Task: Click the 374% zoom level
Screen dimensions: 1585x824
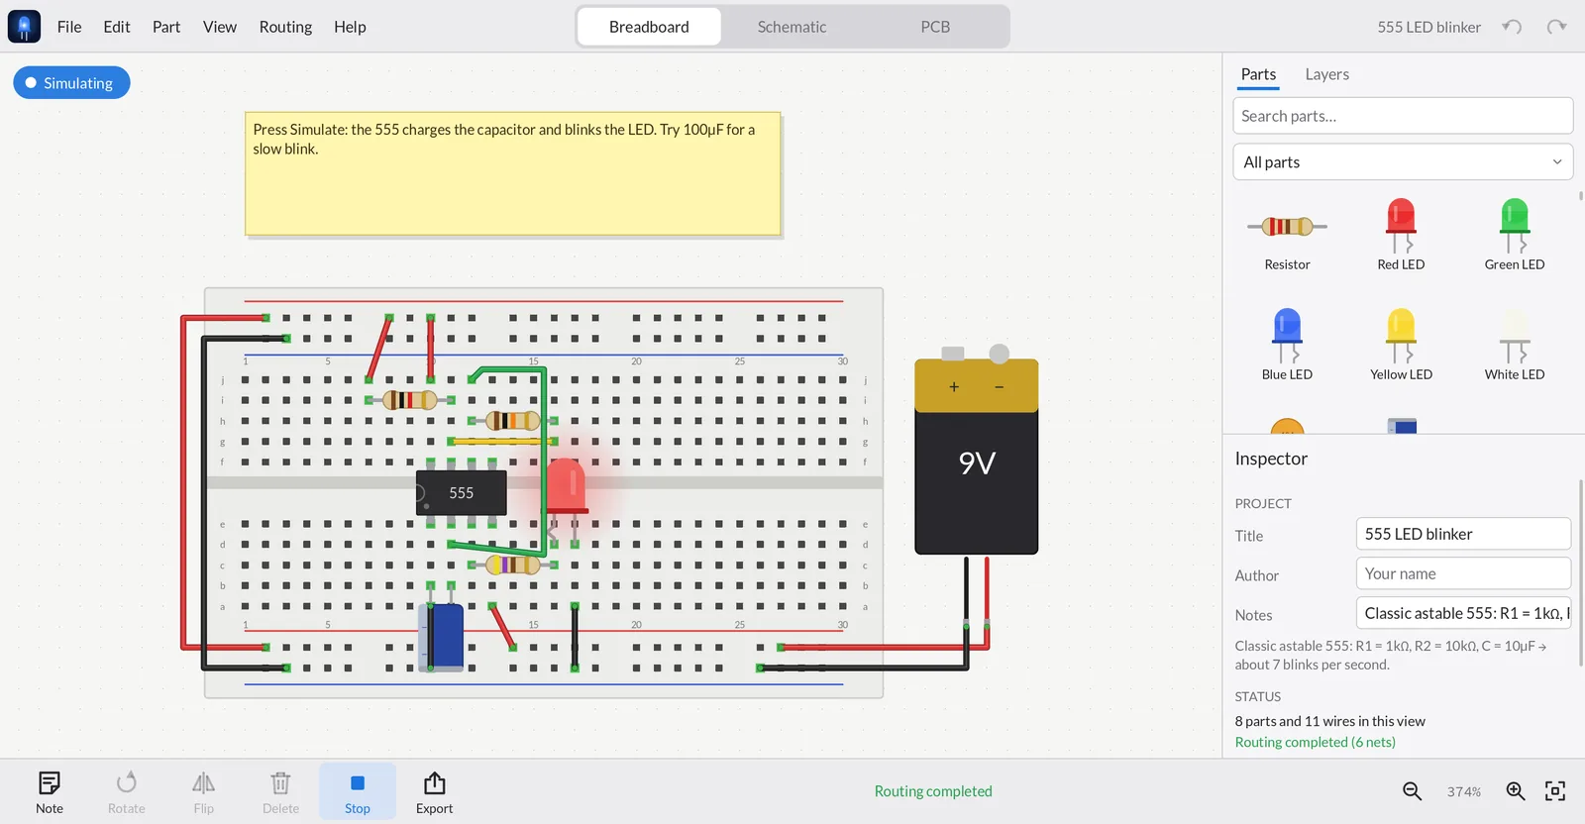Action: coord(1463,791)
